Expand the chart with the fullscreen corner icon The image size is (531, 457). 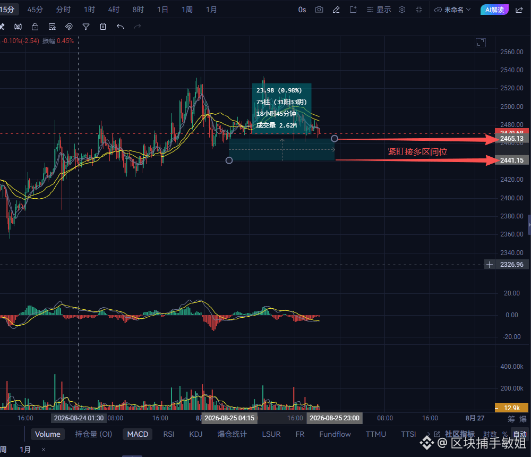(481, 43)
